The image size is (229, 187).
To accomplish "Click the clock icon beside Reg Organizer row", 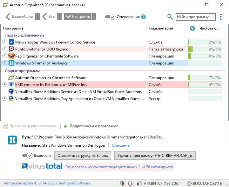I will pos(5,56).
